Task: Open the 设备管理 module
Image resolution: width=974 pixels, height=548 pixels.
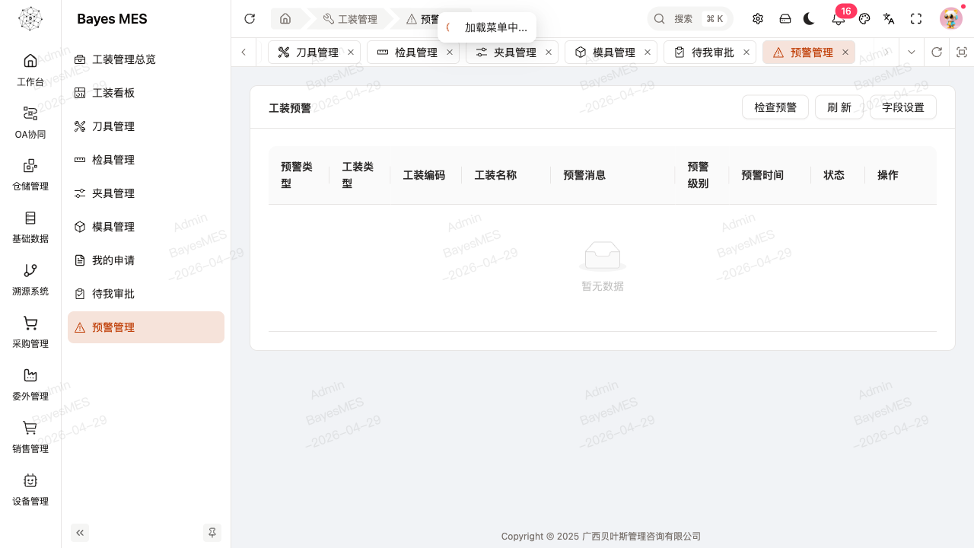Action: (x=30, y=489)
